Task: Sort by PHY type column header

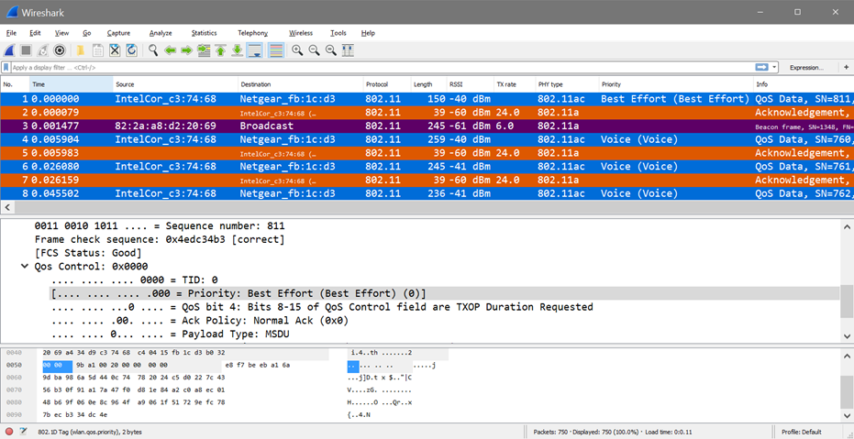Action: [x=567, y=84]
